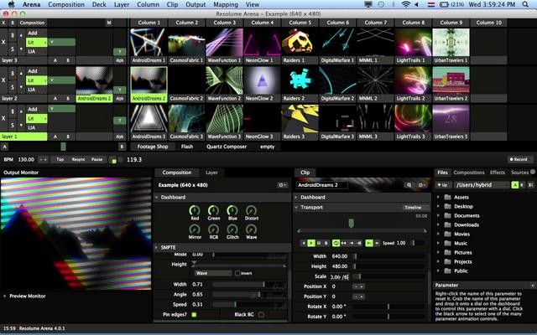Launch Column 1 header
The width and height of the screenshot is (537, 335).
coord(149,23)
